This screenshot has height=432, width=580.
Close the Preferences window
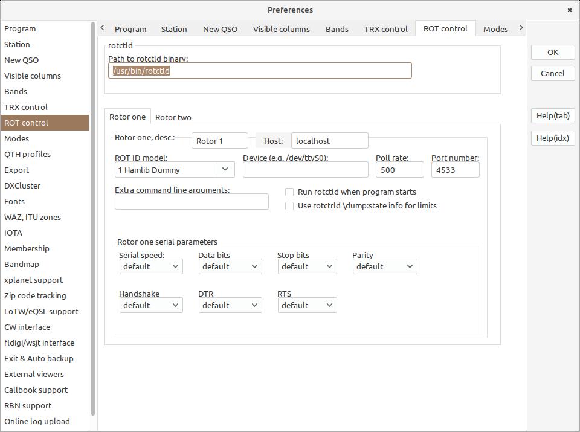click(x=570, y=10)
